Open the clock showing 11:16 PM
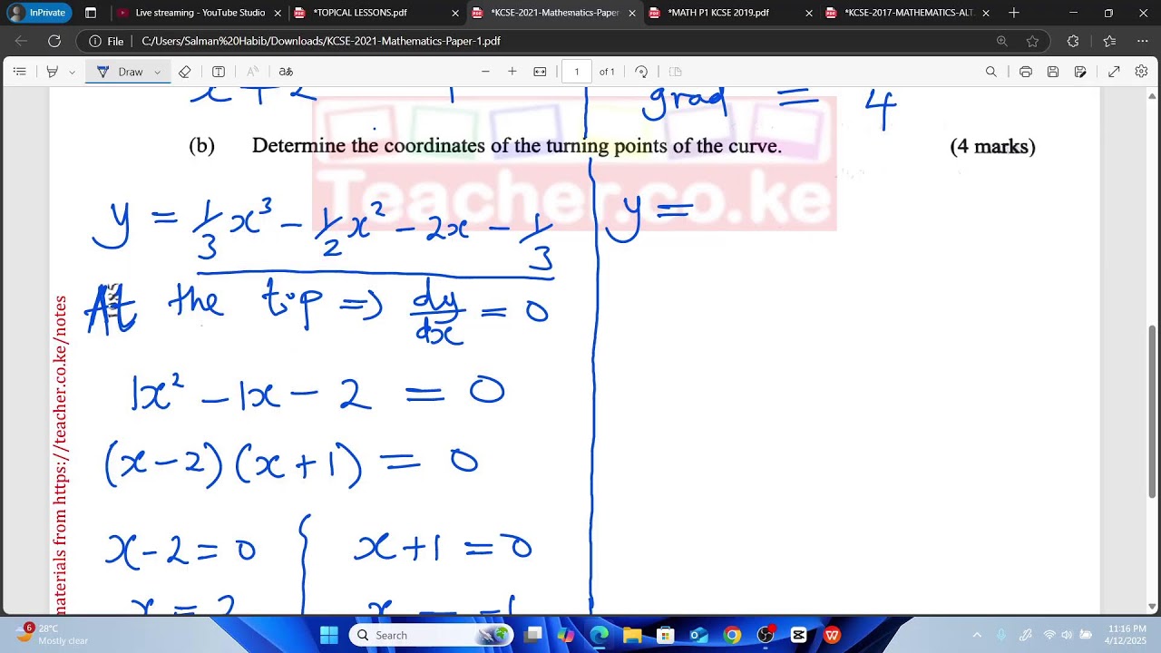 point(1127,635)
